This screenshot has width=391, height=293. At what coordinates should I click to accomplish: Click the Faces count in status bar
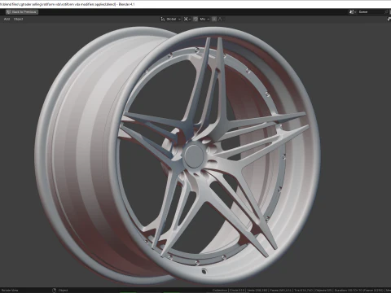tap(281, 291)
